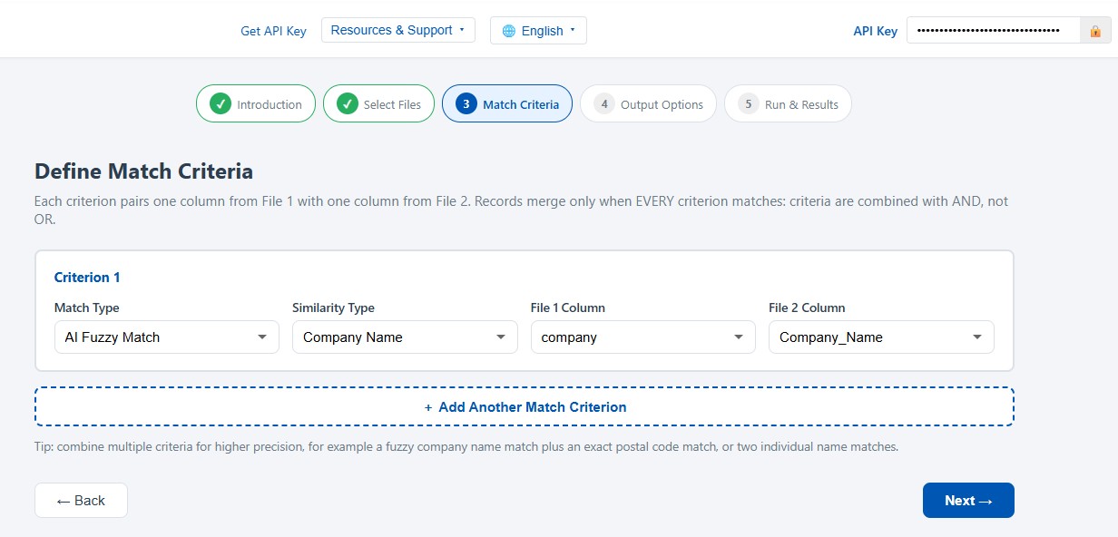Click the green checkmark on Select Files step
The height and width of the screenshot is (537, 1118).
pos(347,104)
